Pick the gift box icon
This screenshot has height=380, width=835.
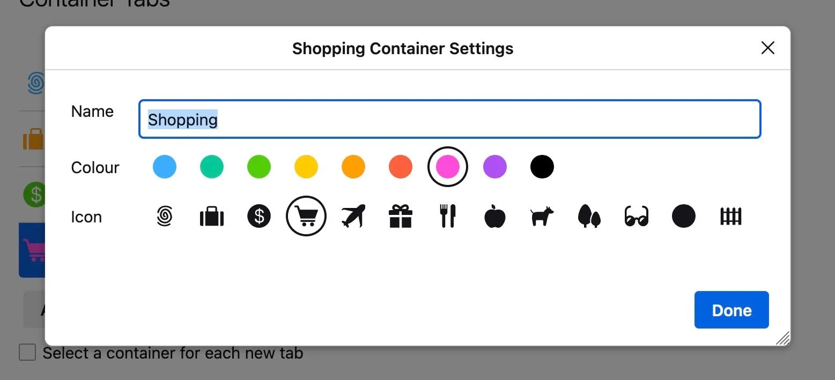(x=401, y=217)
